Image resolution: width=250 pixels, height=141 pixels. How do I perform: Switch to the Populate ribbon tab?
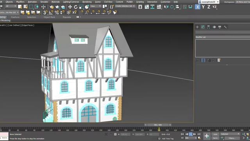tap(67, 17)
